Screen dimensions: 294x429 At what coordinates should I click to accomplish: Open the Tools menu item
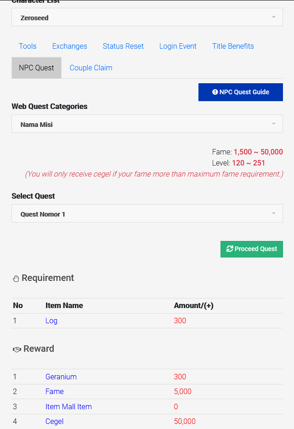(27, 46)
